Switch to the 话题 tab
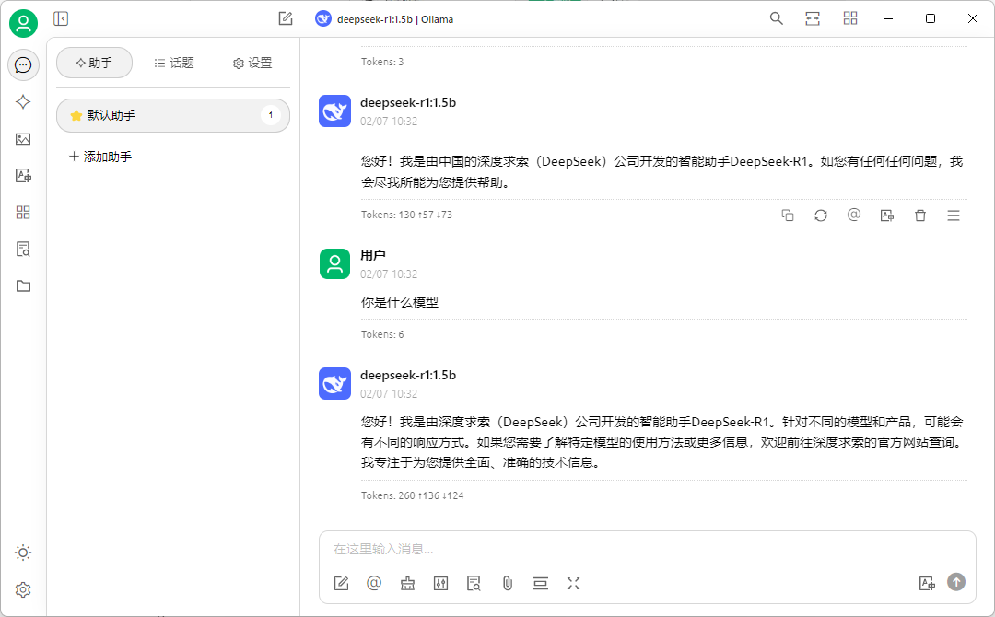The width and height of the screenshot is (995, 617). (174, 63)
